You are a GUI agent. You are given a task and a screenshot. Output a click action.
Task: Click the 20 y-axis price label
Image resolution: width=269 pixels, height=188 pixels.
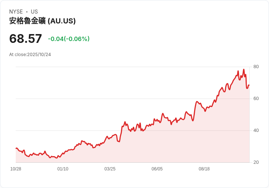256,162
